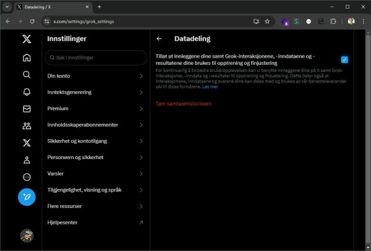Open More circle-dots menu icon
371x251 pixels.
[x=26, y=177]
